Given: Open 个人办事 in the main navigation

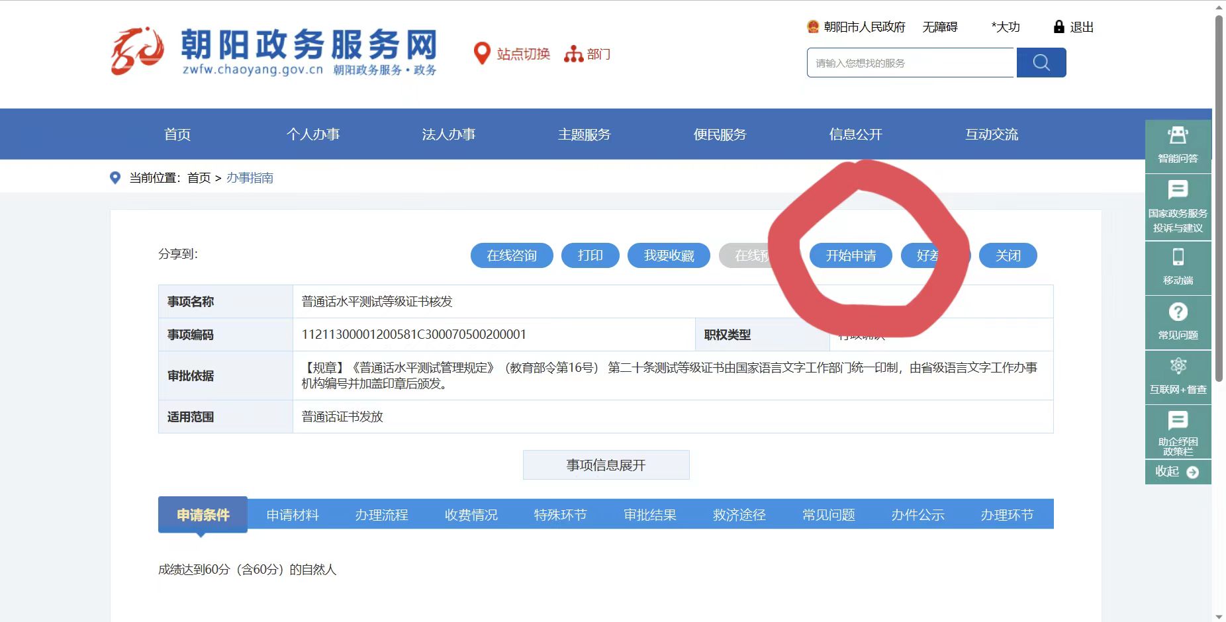Looking at the screenshot, I should 313,134.
